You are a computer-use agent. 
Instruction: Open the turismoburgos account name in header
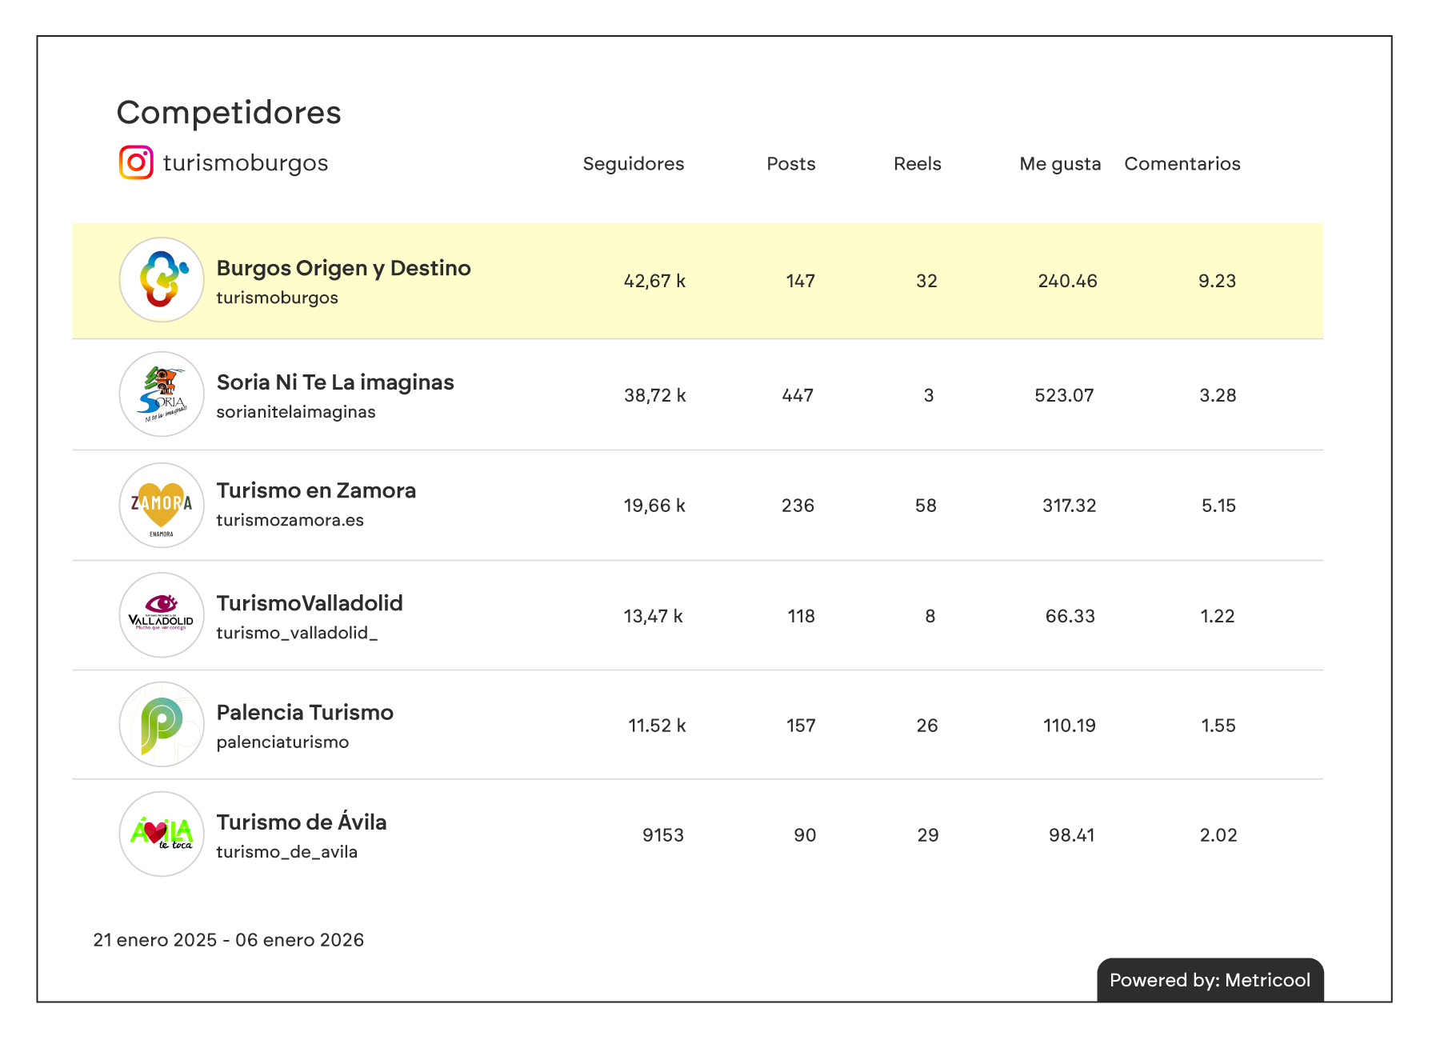pos(246,163)
